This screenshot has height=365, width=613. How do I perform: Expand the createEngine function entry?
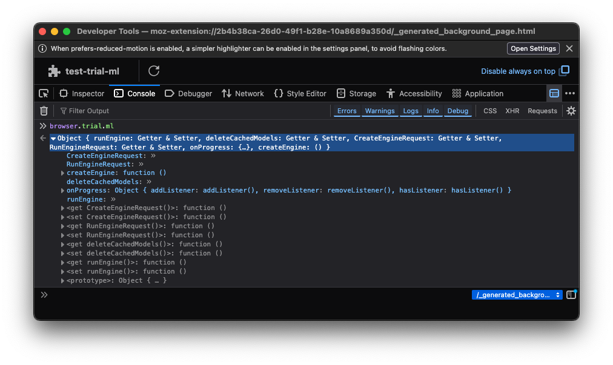click(62, 173)
